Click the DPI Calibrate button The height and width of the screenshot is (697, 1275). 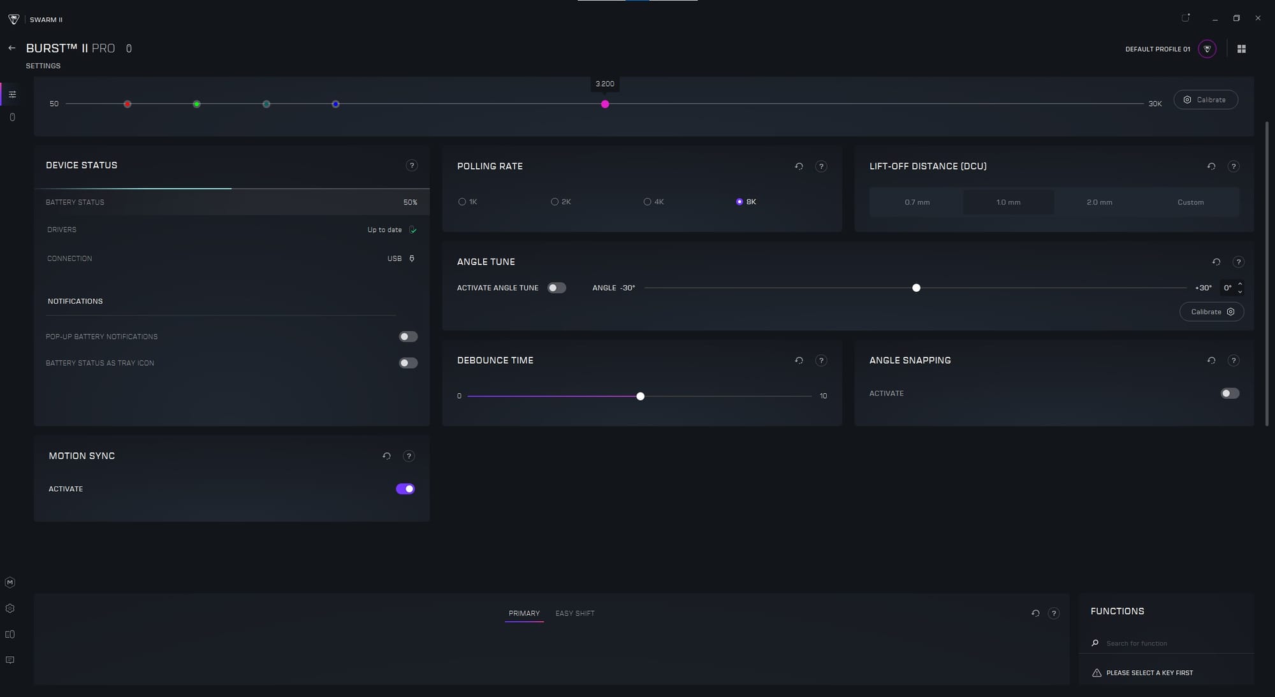coord(1206,100)
